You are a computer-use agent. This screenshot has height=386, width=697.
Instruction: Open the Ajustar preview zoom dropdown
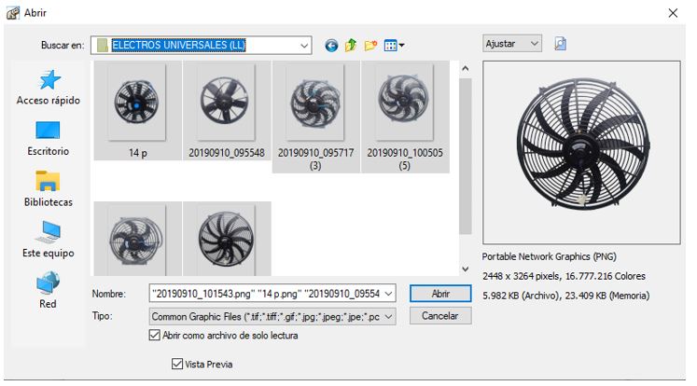pos(534,44)
